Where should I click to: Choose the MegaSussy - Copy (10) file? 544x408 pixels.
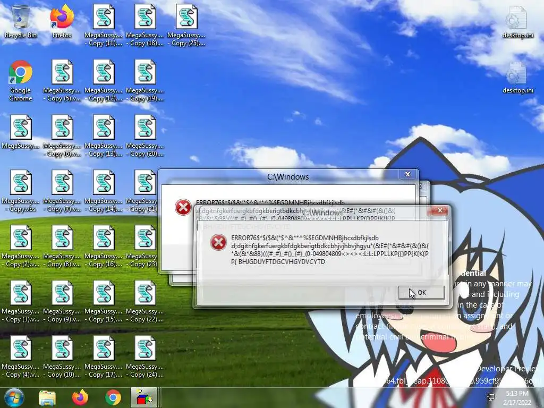coord(62,356)
